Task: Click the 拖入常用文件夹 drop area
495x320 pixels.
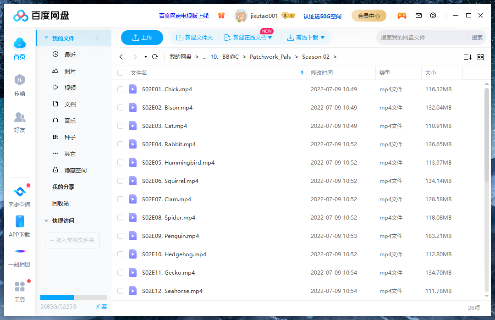Action: 72,240
